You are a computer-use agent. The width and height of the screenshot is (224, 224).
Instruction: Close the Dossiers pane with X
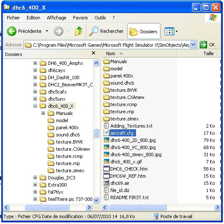(93, 53)
